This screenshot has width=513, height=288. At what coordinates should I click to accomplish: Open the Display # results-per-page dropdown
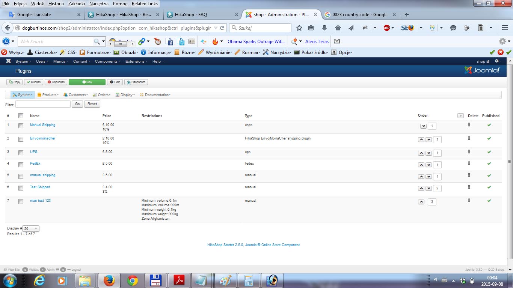tap(31, 228)
